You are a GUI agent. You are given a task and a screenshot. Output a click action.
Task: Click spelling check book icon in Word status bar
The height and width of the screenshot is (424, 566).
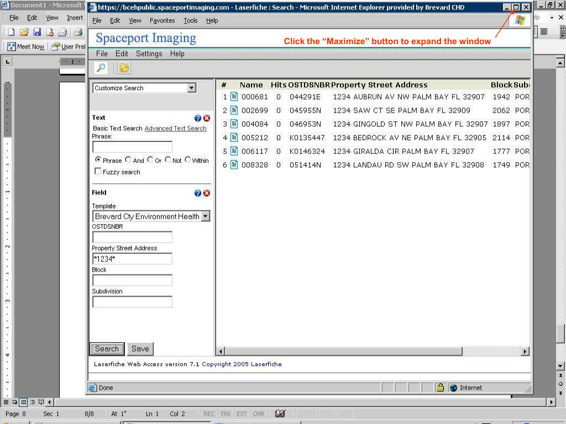[280, 414]
